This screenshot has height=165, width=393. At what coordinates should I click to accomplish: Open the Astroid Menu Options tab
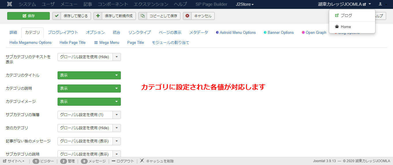(236, 33)
